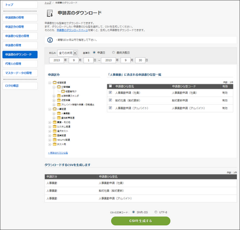240x230 pixels.
Task: Open 申請書ひな型の管理 in the sidebar
Action: pos(20,36)
